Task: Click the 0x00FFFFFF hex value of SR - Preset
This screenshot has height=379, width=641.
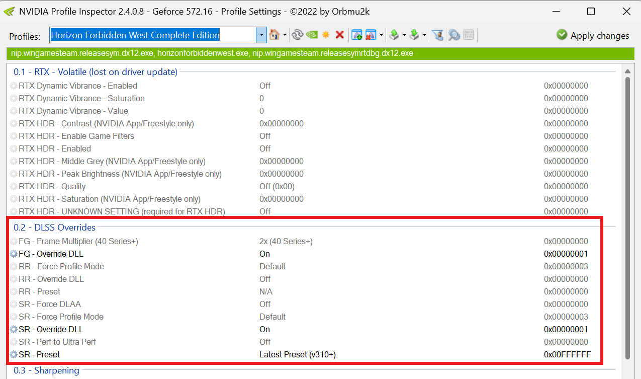Action: [x=568, y=354]
